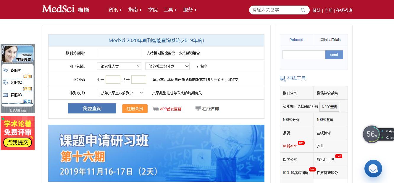Open the round chat widget at bottom right
The image size is (394, 183).
(x=373, y=169)
